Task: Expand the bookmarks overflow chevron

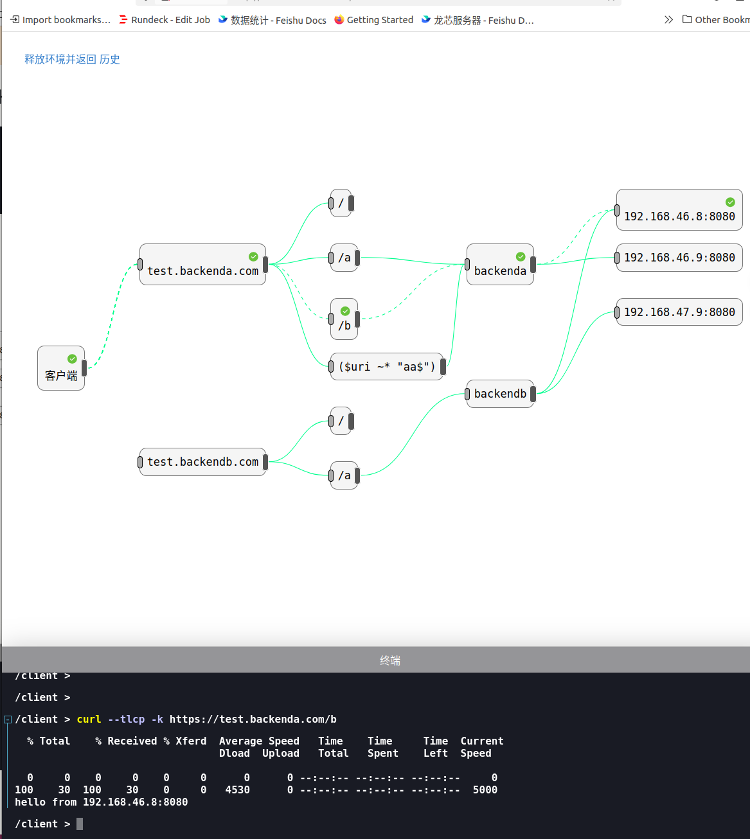Action: coord(668,20)
